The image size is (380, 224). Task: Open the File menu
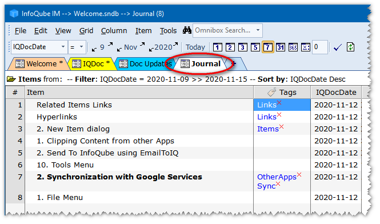pyautogui.click(x=21, y=30)
